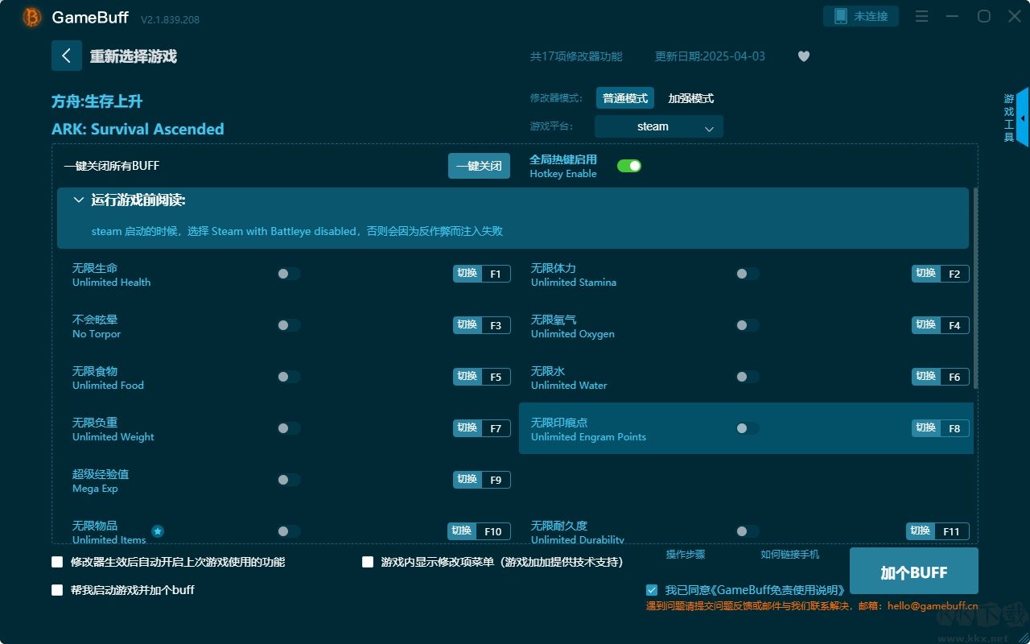Switch on Unlimited Water
Image resolution: width=1030 pixels, height=644 pixels.
tap(748, 377)
